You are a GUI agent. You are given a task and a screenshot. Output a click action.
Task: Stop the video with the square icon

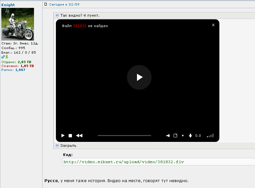pos(70,136)
